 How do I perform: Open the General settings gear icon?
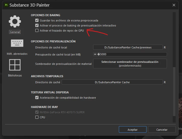(15, 21)
